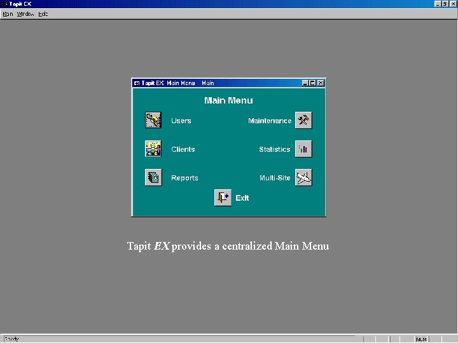The width and height of the screenshot is (458, 343).
Task: Click the Tapit EX application title bar icon
Action: (x=4, y=4)
